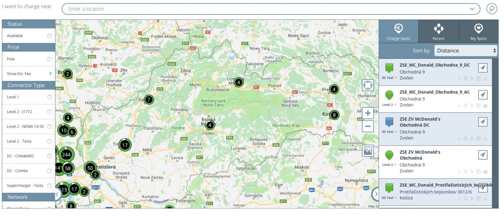Click the cluster marker 50 near Bratislava
This screenshot has height=218, width=504.
point(90,168)
